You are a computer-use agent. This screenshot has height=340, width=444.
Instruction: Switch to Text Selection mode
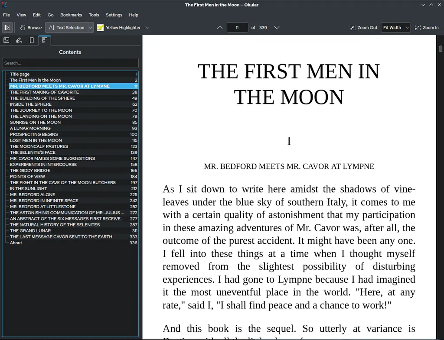(67, 27)
